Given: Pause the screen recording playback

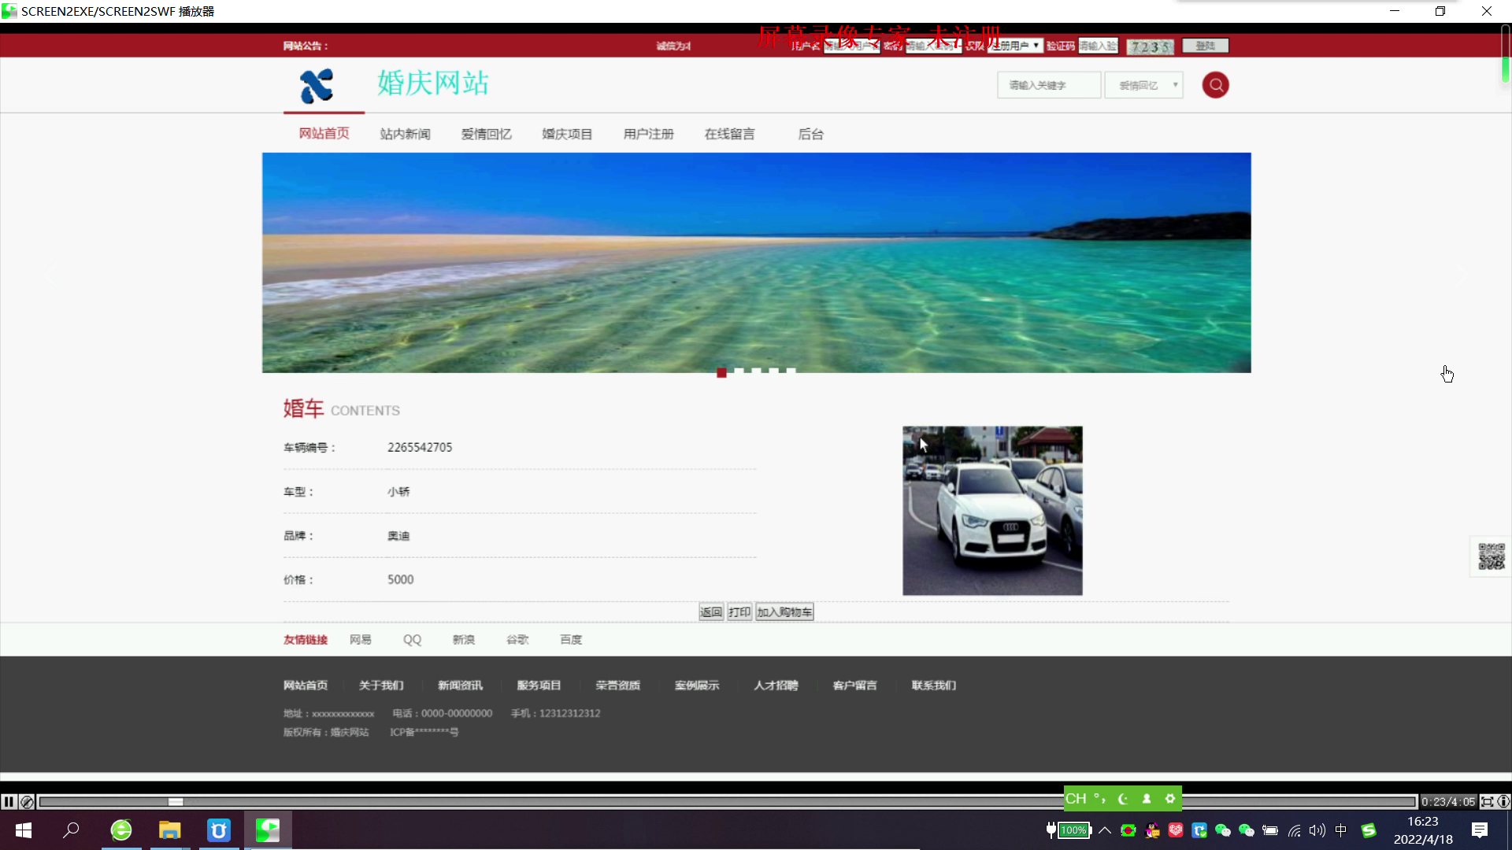Looking at the screenshot, I should [x=9, y=802].
